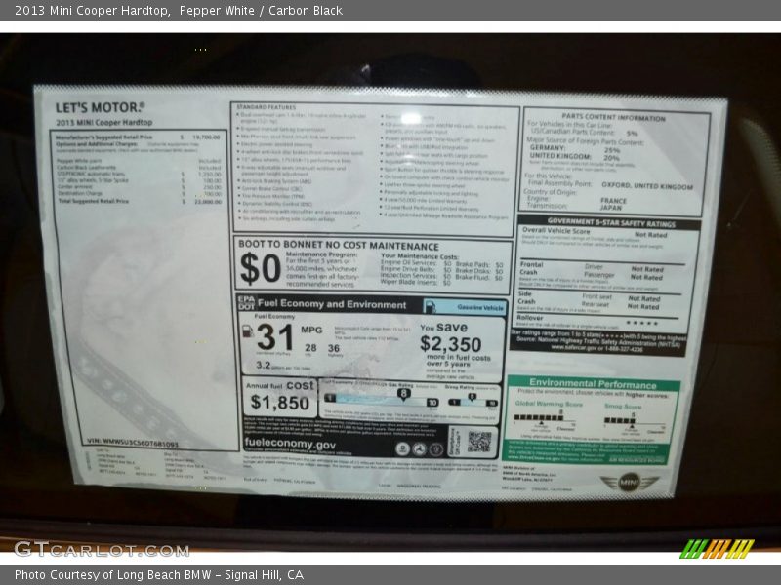Click the MINI winged logo on the sticker
The height and width of the screenshot is (585, 781).
(x=630, y=482)
